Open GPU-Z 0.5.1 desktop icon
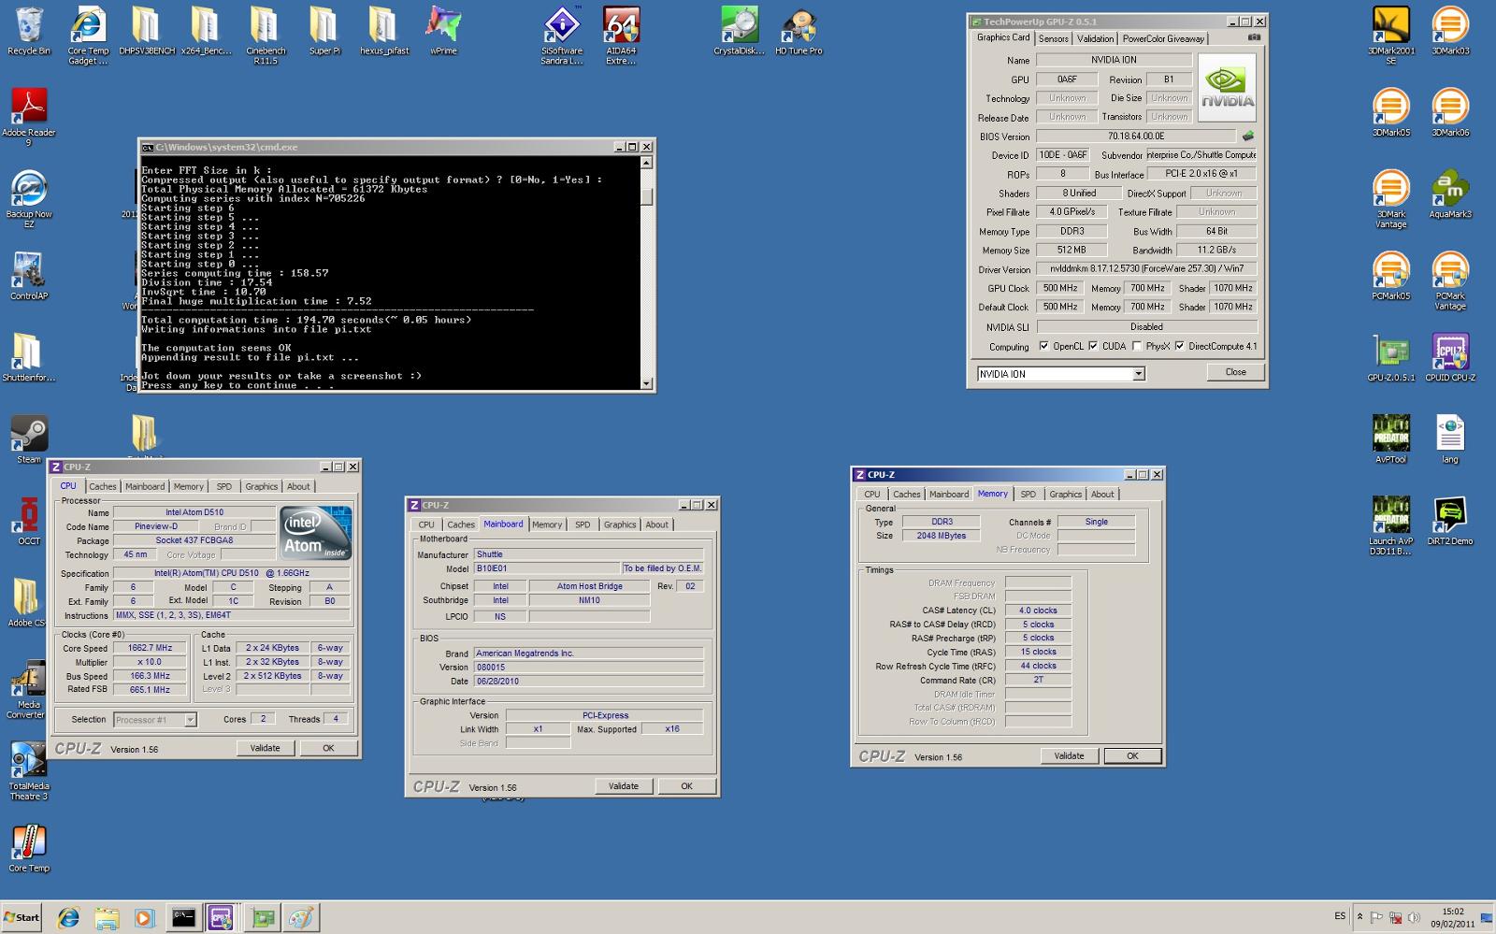The image size is (1496, 934). click(x=1390, y=358)
